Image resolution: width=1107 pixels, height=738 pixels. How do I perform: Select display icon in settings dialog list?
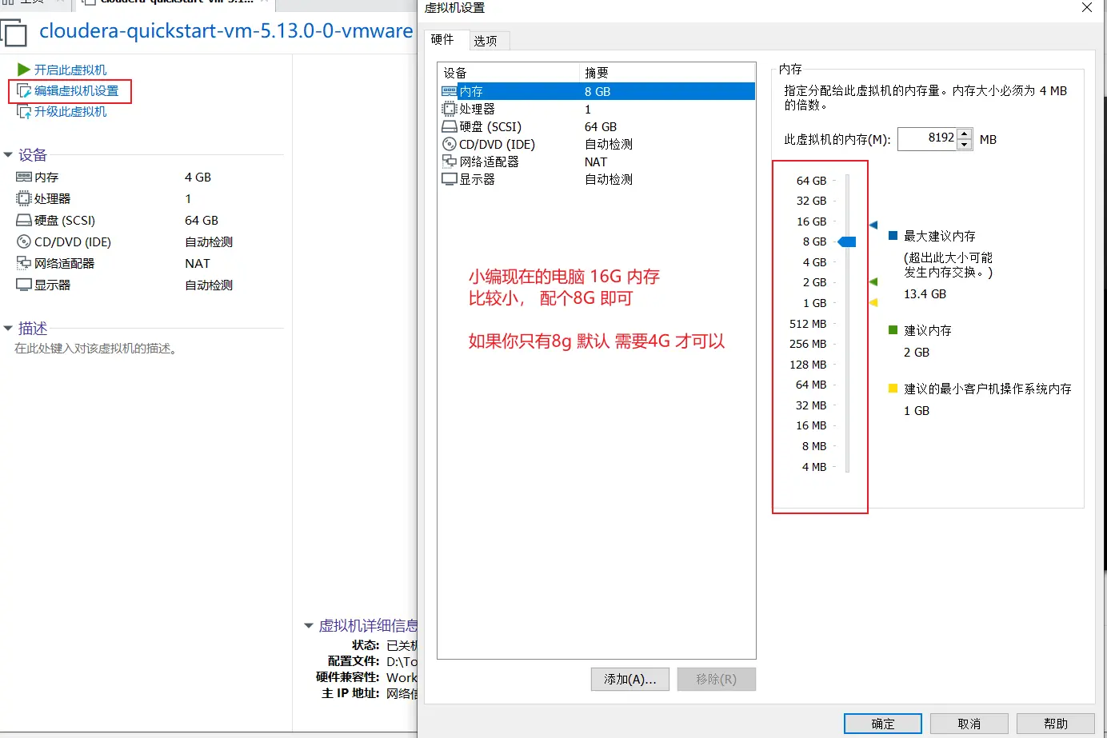click(450, 179)
